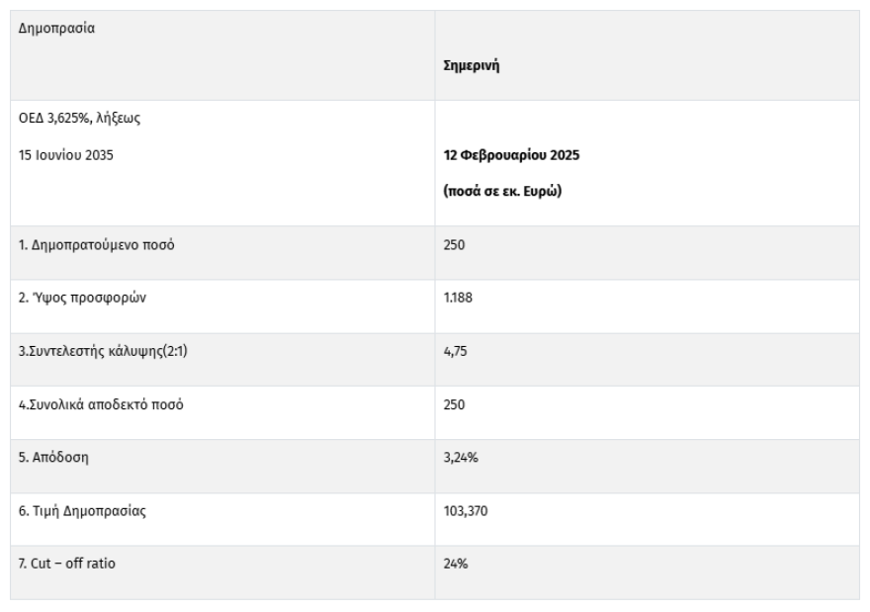Select the 3,24% yield value
The height and width of the screenshot is (612, 870).
tap(461, 459)
